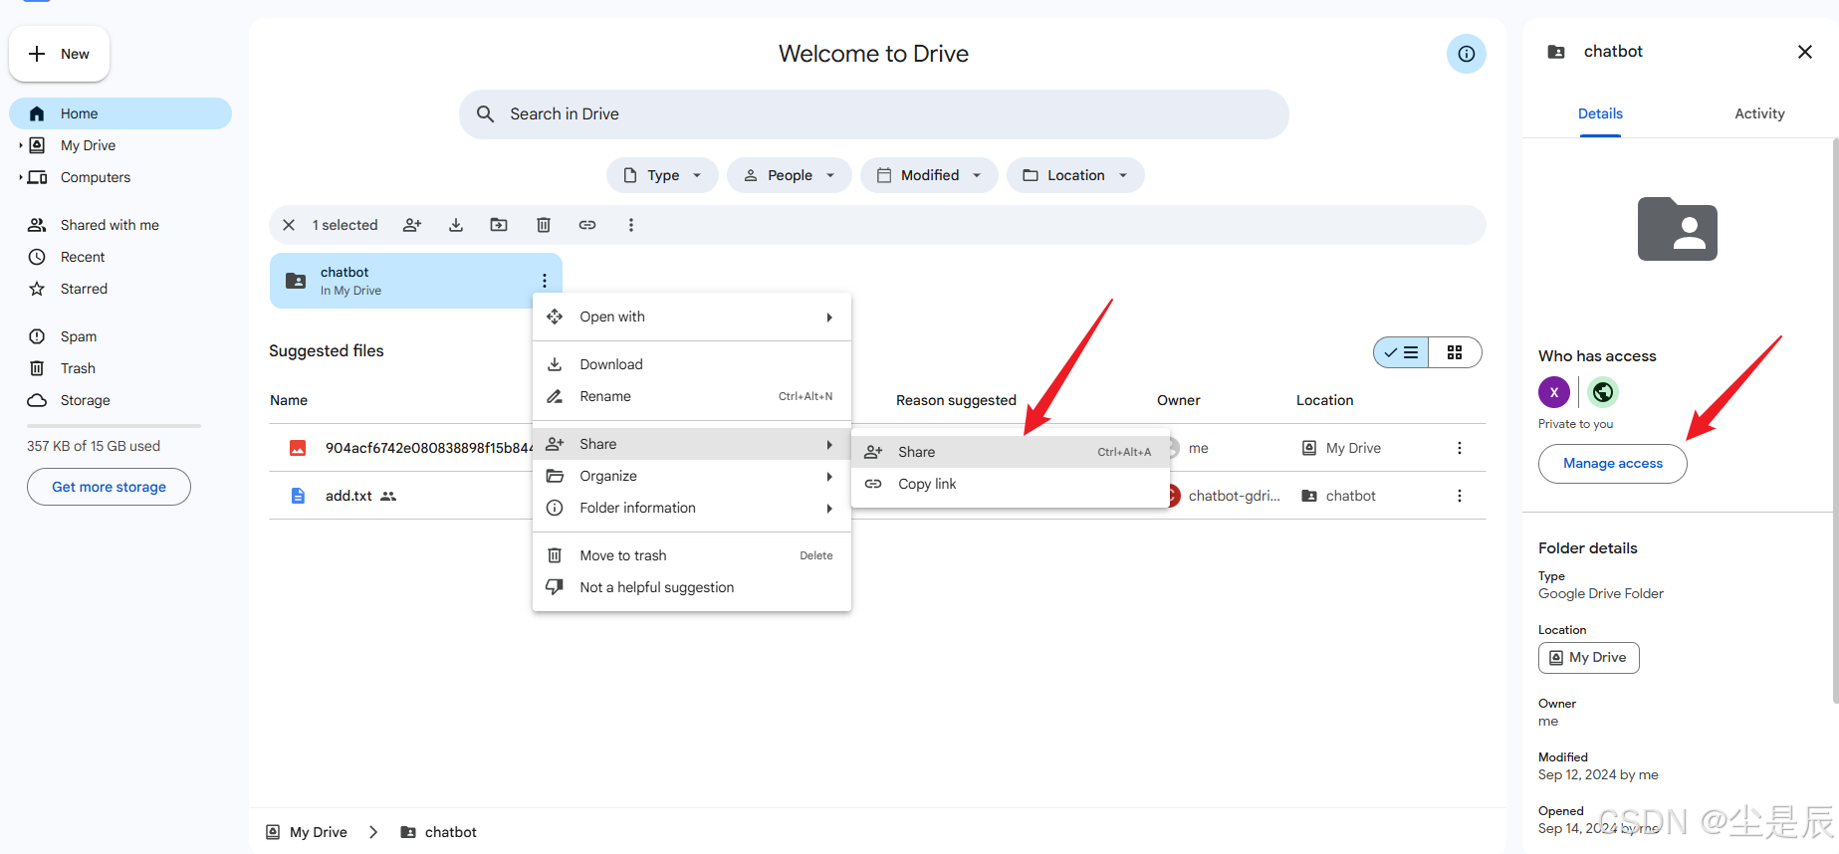Expand Computers tree arrow

coord(21,177)
